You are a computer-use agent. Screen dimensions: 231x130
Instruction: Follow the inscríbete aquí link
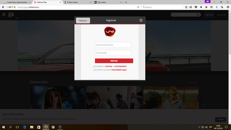tap(119, 70)
